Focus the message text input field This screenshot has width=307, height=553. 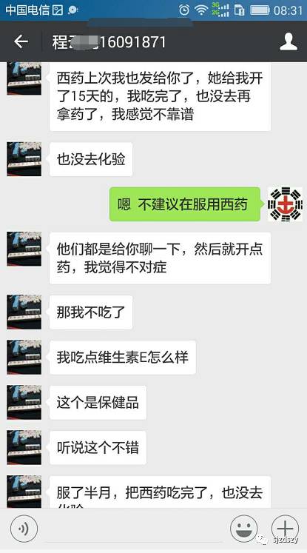tap(133, 529)
